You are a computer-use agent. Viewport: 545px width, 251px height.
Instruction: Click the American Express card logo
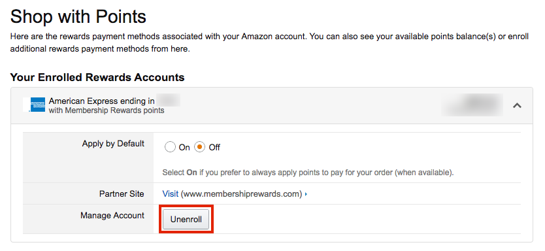pyautogui.click(x=37, y=105)
